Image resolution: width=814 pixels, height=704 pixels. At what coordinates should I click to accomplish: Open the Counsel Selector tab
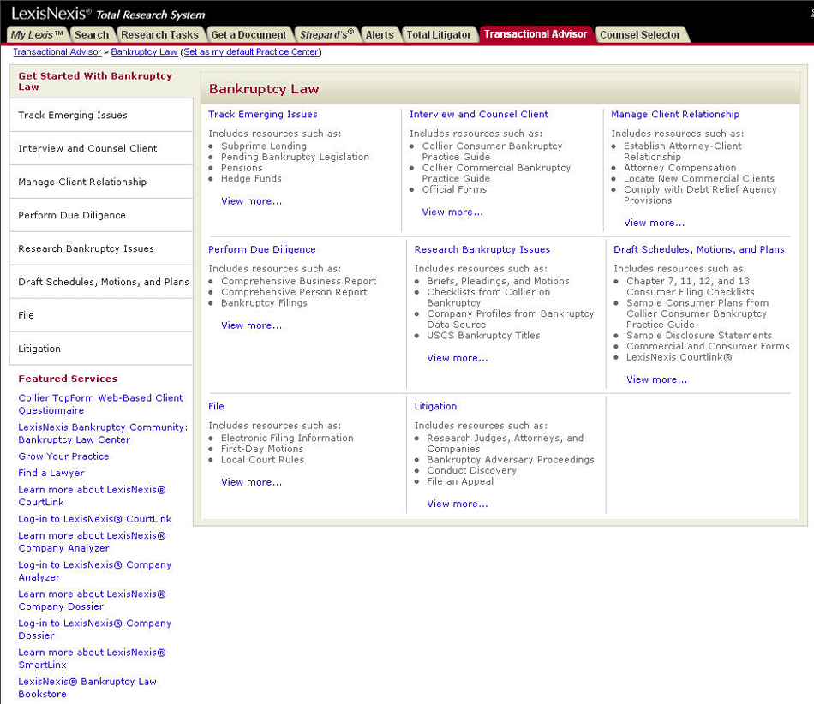tap(640, 34)
